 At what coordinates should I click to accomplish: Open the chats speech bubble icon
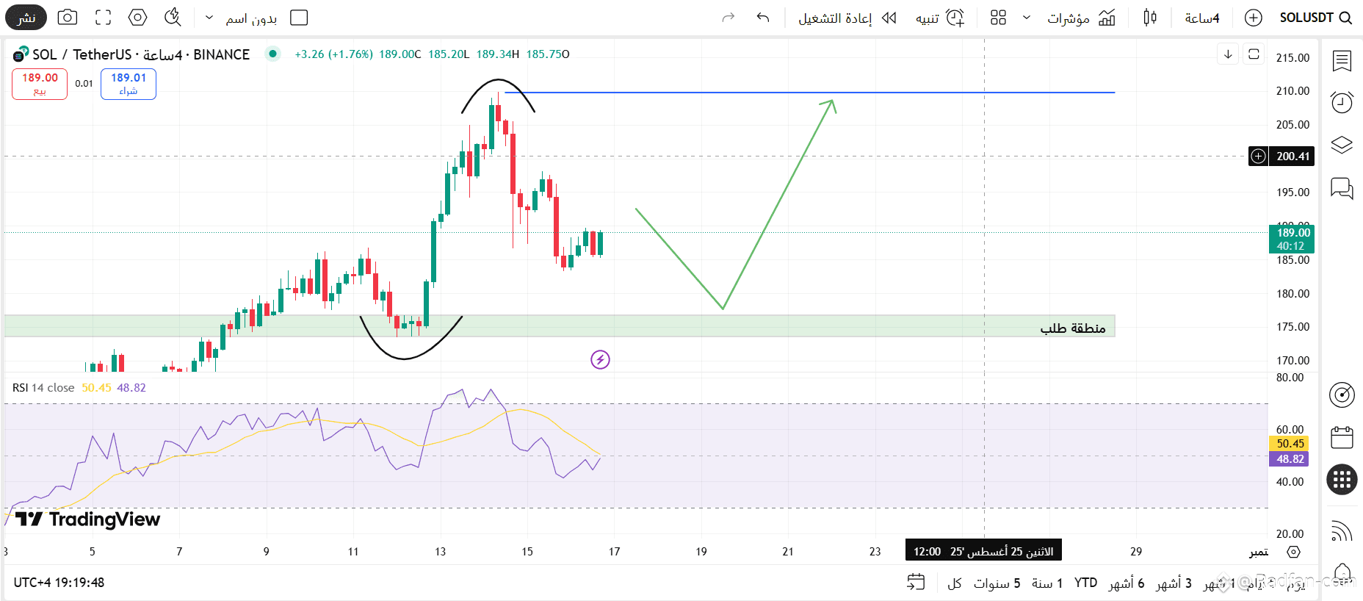[x=1342, y=189]
